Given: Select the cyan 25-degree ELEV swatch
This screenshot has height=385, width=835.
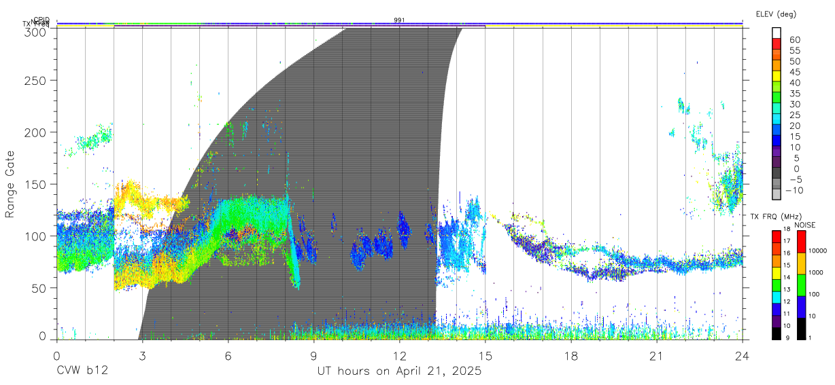Looking at the screenshot, I should coord(777,120).
